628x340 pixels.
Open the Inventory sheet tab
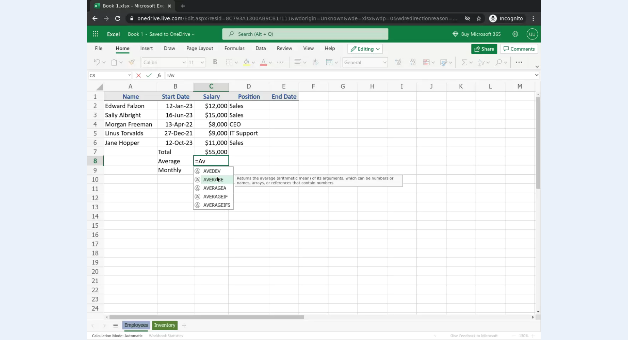pos(165,325)
